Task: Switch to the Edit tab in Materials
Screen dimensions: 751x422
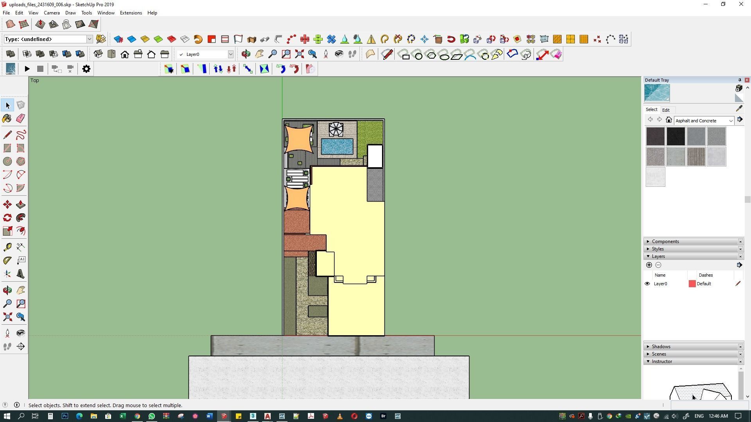Action: [x=665, y=110]
